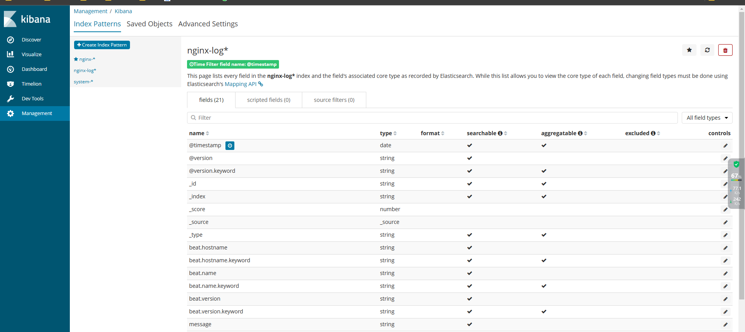Edit beat.hostname field with pencil icon

[x=725, y=248]
